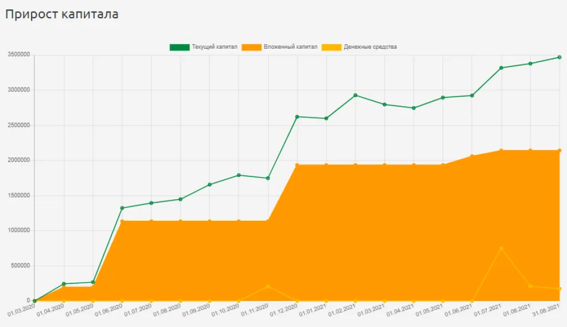Select the green line point at 31.08.2021
The height and width of the screenshot is (327, 567).
pos(559,57)
